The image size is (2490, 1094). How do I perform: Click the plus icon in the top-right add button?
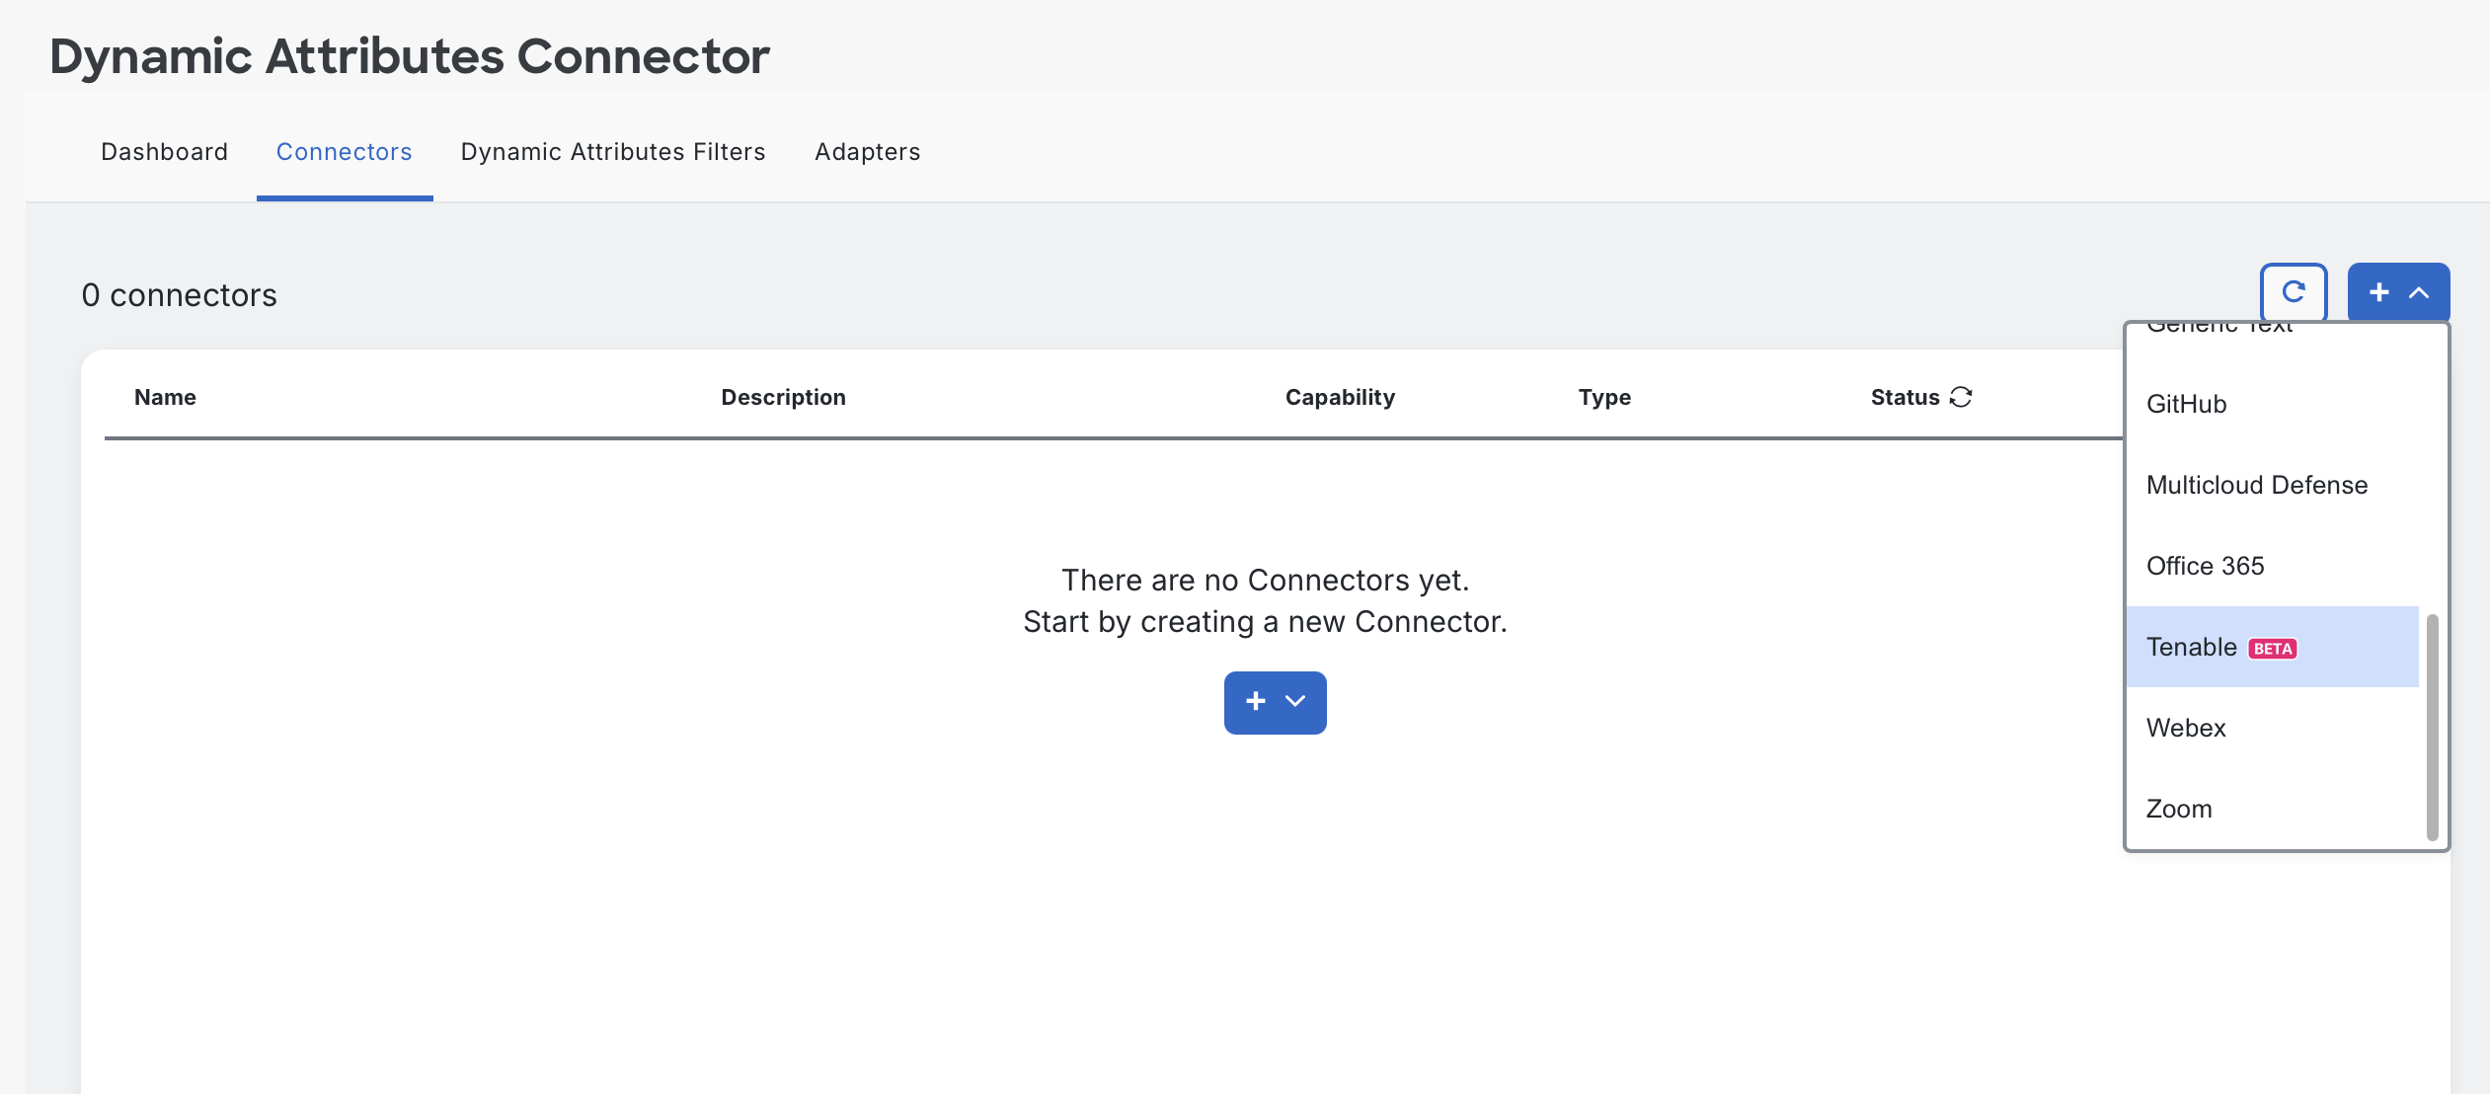click(x=2378, y=292)
